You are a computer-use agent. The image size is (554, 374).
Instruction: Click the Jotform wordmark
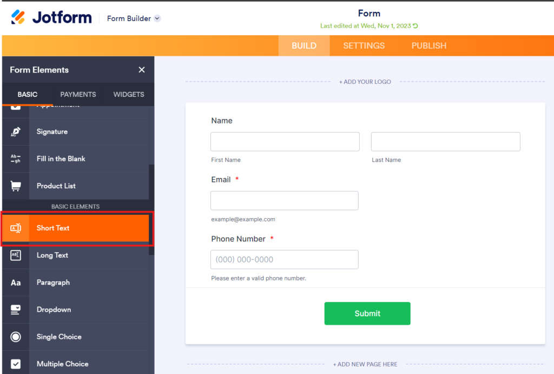click(62, 17)
